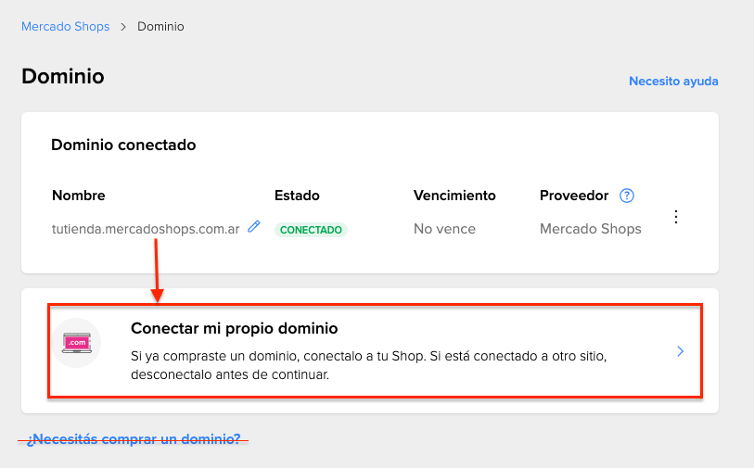Click the Estado column header
Screen dimensions: 754x468
click(297, 196)
